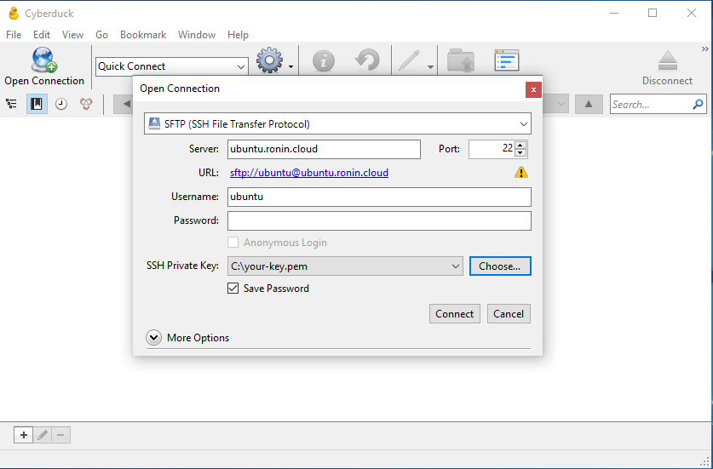Open the Window menu

[x=197, y=35]
